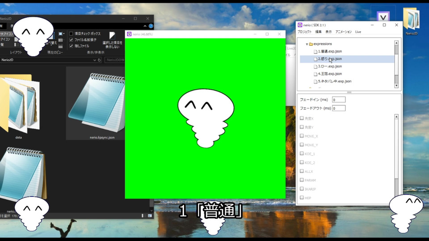Image resolution: width=429 pixels, height=241 pixels.
Task: Select the nerio.lipsync.json file
Action: click(x=96, y=104)
